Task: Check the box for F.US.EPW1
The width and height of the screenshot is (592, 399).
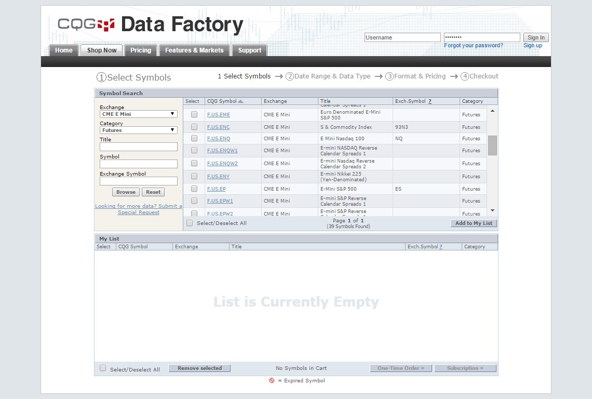Action: coord(194,201)
